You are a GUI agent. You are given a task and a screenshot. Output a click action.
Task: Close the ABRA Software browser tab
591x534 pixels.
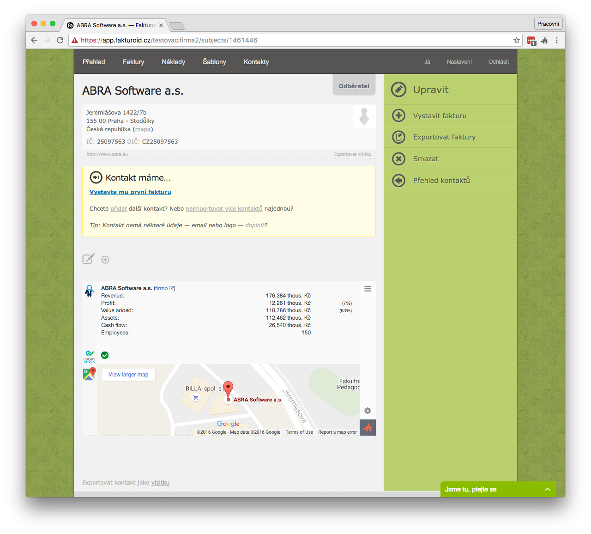coord(161,25)
